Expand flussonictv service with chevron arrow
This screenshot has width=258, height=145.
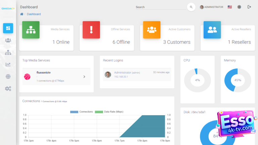(x=84, y=77)
